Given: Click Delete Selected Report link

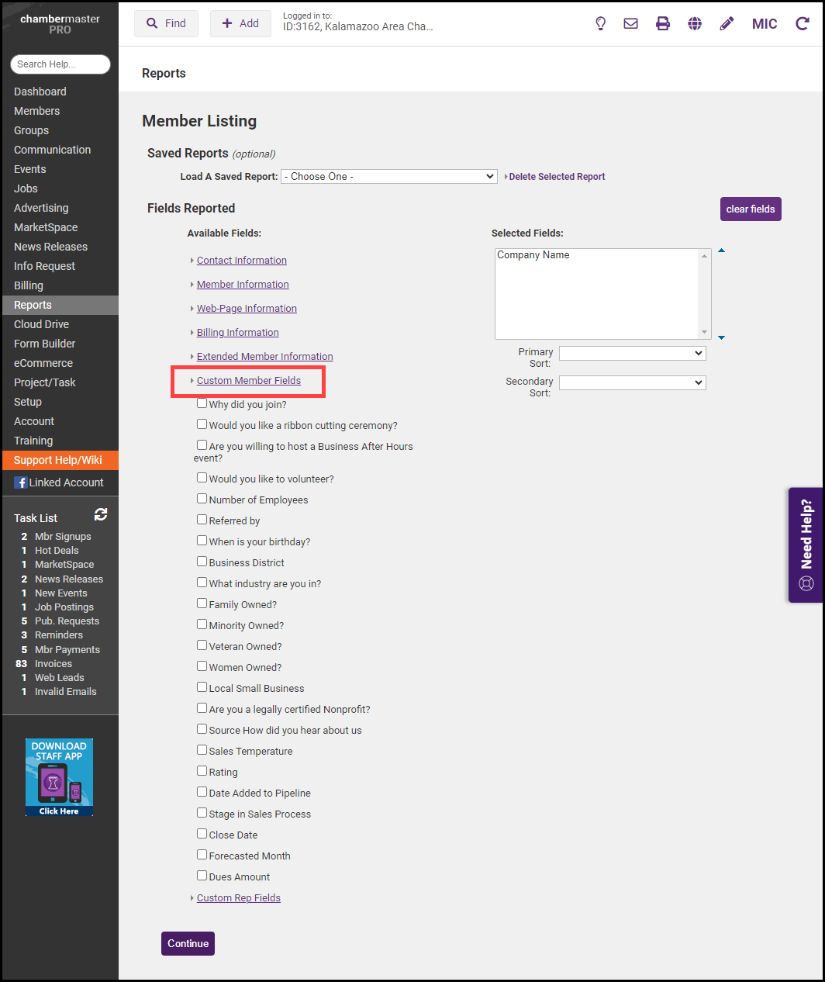Looking at the screenshot, I should [x=557, y=177].
